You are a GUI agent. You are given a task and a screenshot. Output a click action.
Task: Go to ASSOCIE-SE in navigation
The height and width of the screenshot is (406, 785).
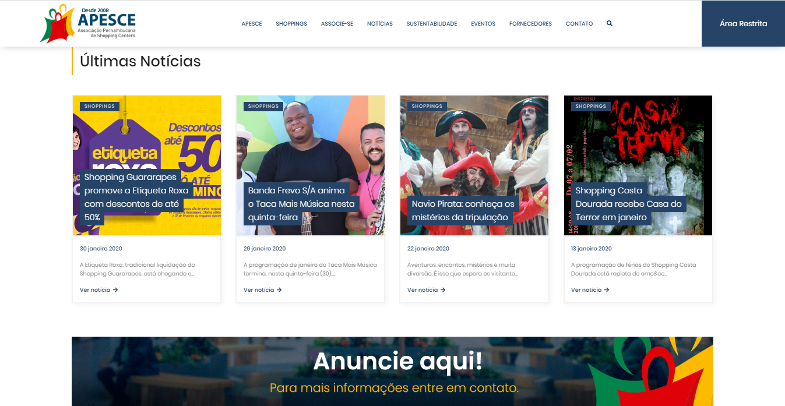pos(337,24)
